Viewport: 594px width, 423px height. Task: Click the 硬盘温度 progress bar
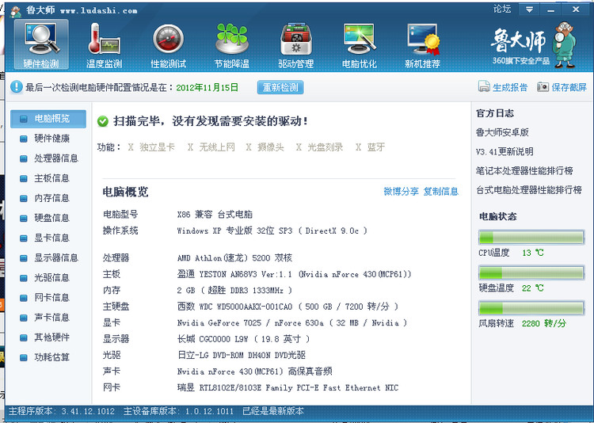(531, 273)
